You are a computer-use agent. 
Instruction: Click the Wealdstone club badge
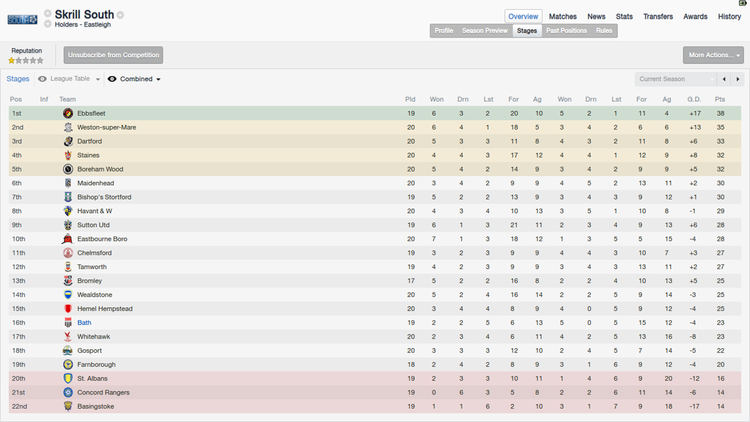tap(68, 294)
